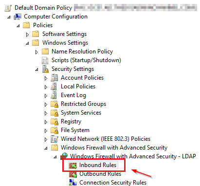Select the Restricted Groups label
The height and width of the screenshot is (186, 200).
83,104
